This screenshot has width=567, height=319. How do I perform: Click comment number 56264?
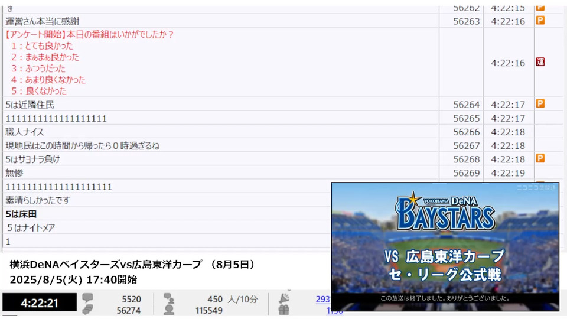click(x=466, y=105)
